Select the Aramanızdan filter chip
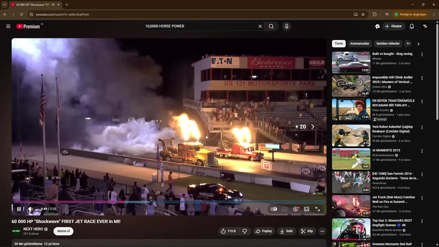Viewport: 439px width, 247px height. tap(360, 44)
